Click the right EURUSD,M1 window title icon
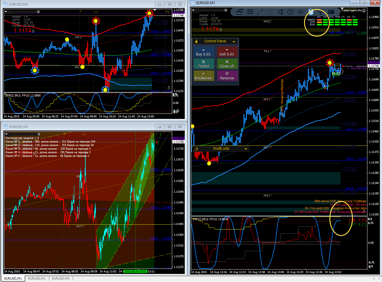This screenshot has width=382, height=282. (193, 3)
